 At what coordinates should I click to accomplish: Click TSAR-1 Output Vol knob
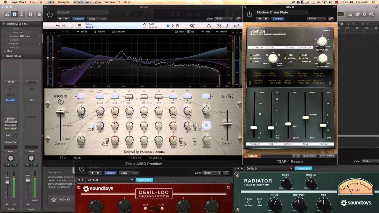click(323, 42)
